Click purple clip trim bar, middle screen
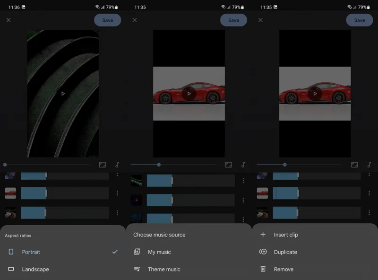The width and height of the screenshot is (378, 280). (191, 200)
